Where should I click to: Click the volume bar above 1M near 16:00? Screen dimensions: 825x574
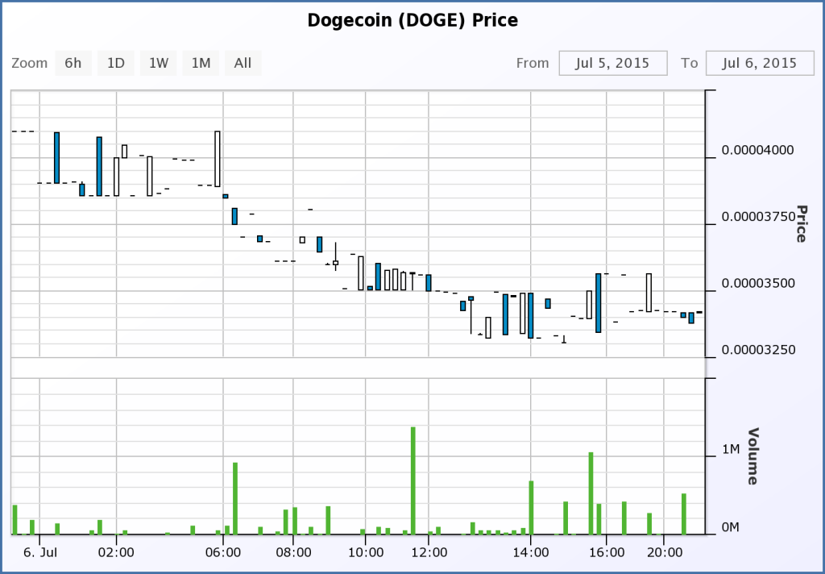tap(591, 493)
